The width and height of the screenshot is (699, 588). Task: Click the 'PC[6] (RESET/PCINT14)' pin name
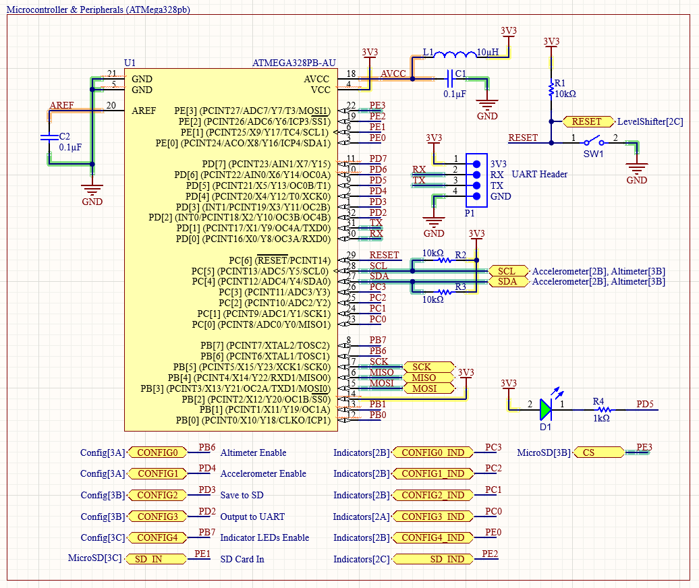(279, 260)
